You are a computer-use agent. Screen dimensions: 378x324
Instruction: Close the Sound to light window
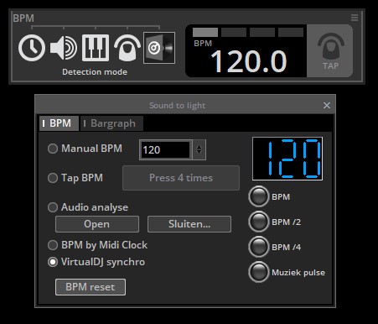[327, 106]
